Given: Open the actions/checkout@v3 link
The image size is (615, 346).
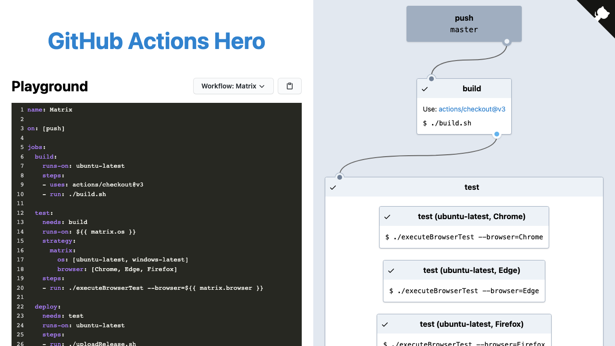Looking at the screenshot, I should point(472,109).
